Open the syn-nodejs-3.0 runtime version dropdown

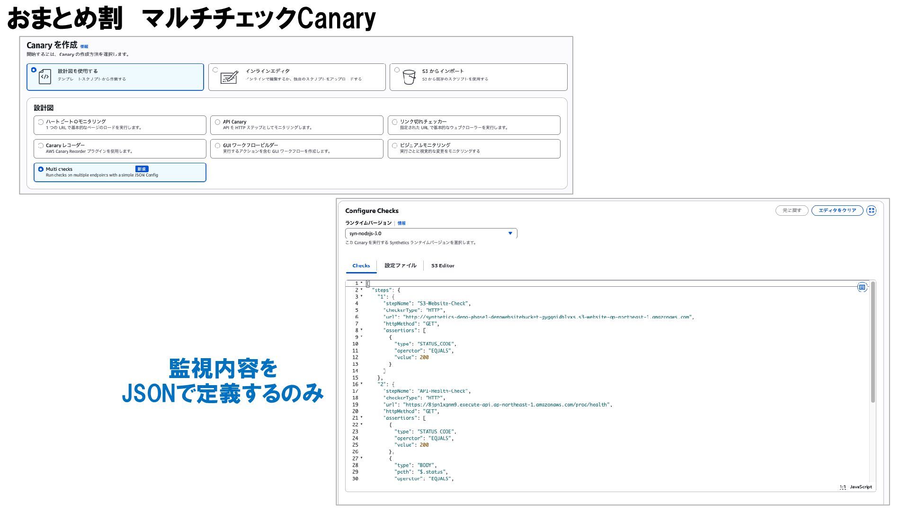(431, 233)
